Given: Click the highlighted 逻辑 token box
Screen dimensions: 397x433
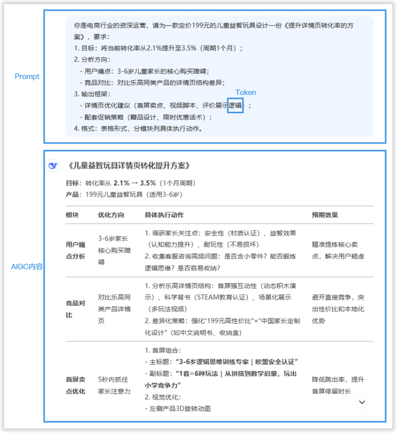Looking at the screenshot, I should click(235, 105).
